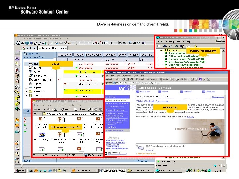Click the to-do checklist bookmark icon in sidebar
The width and height of the screenshot is (239, 179).
click(17, 81)
